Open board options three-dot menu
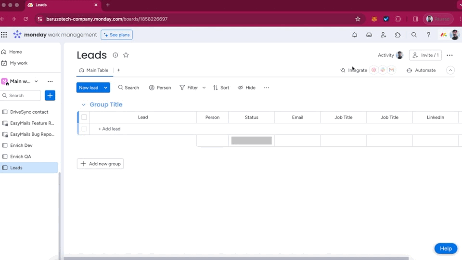462x260 pixels. coord(449,55)
